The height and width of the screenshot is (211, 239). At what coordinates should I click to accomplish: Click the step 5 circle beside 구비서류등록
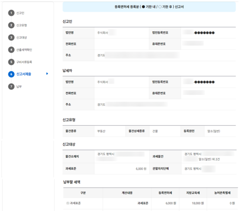[11, 62]
